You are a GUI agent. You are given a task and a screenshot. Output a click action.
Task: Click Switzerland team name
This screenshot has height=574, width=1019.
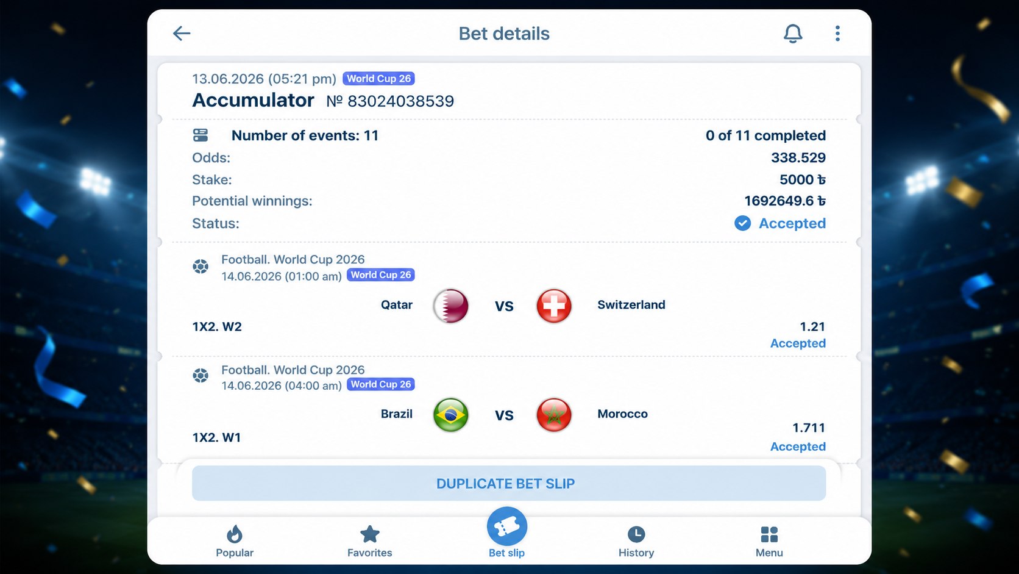click(631, 305)
